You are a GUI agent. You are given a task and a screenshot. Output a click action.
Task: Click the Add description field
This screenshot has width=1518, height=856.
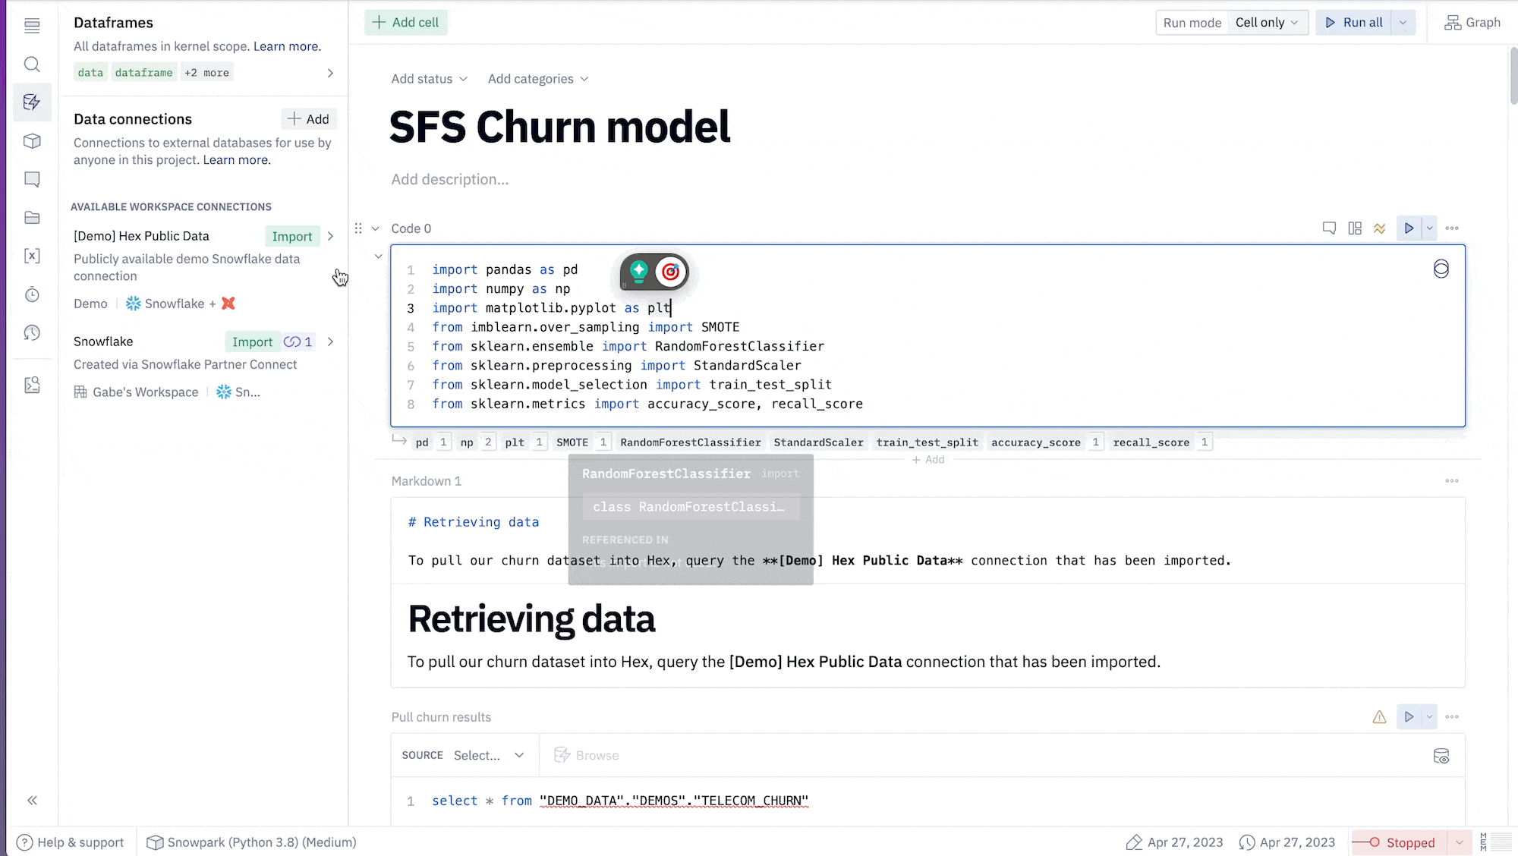450,179
